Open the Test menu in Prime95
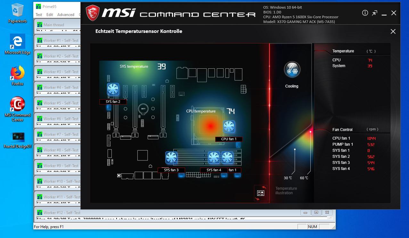The height and width of the screenshot is (238, 409). pyautogui.click(x=39, y=15)
